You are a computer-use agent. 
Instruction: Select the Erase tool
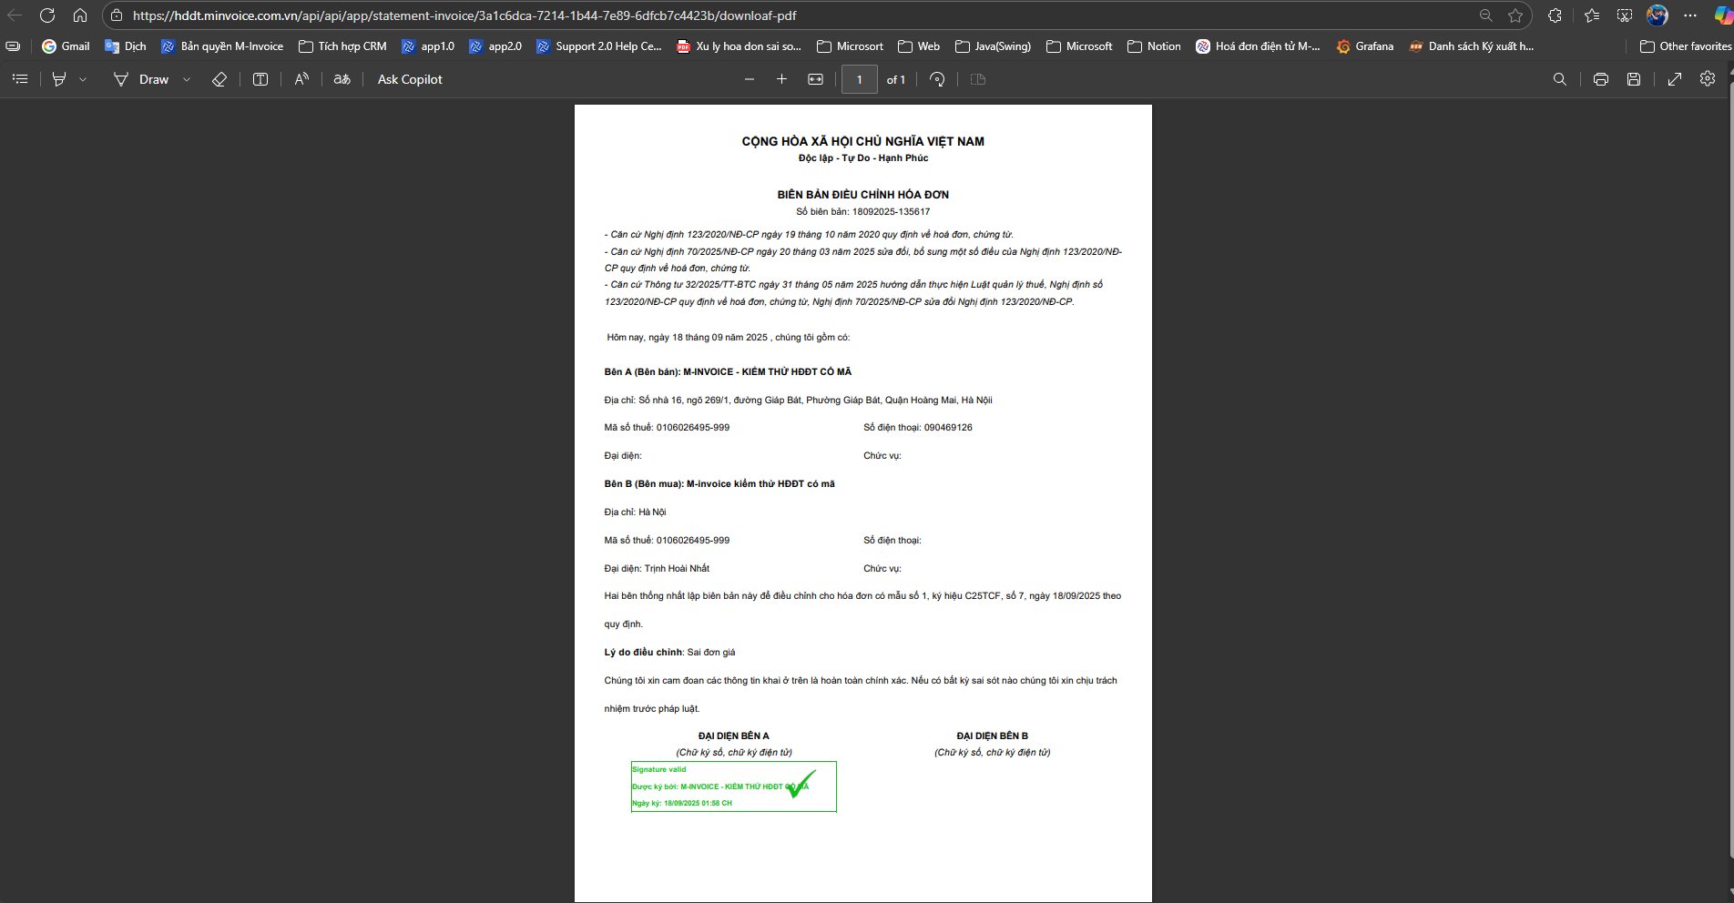coord(219,79)
